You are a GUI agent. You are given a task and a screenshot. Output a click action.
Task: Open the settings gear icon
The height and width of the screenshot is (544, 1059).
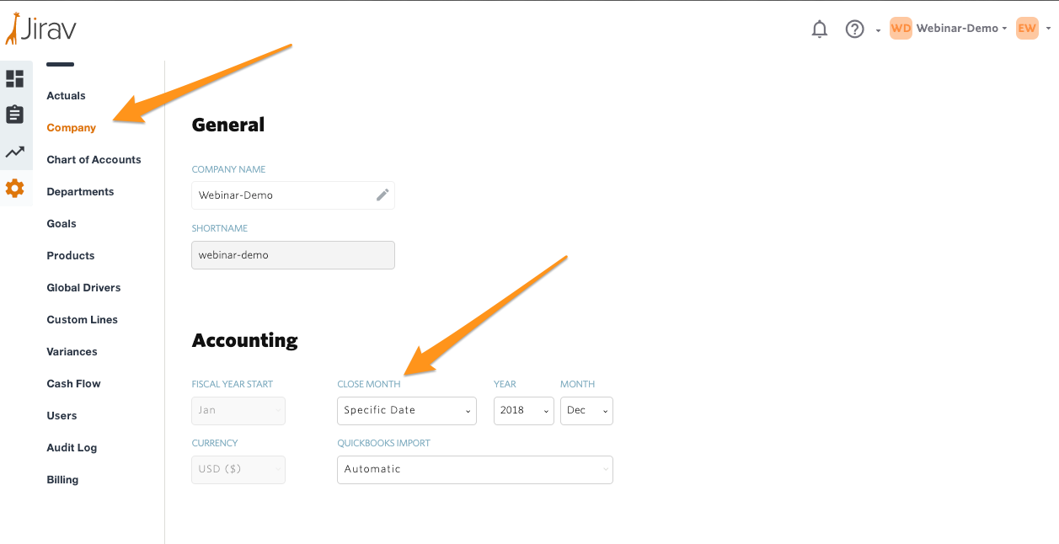point(15,188)
